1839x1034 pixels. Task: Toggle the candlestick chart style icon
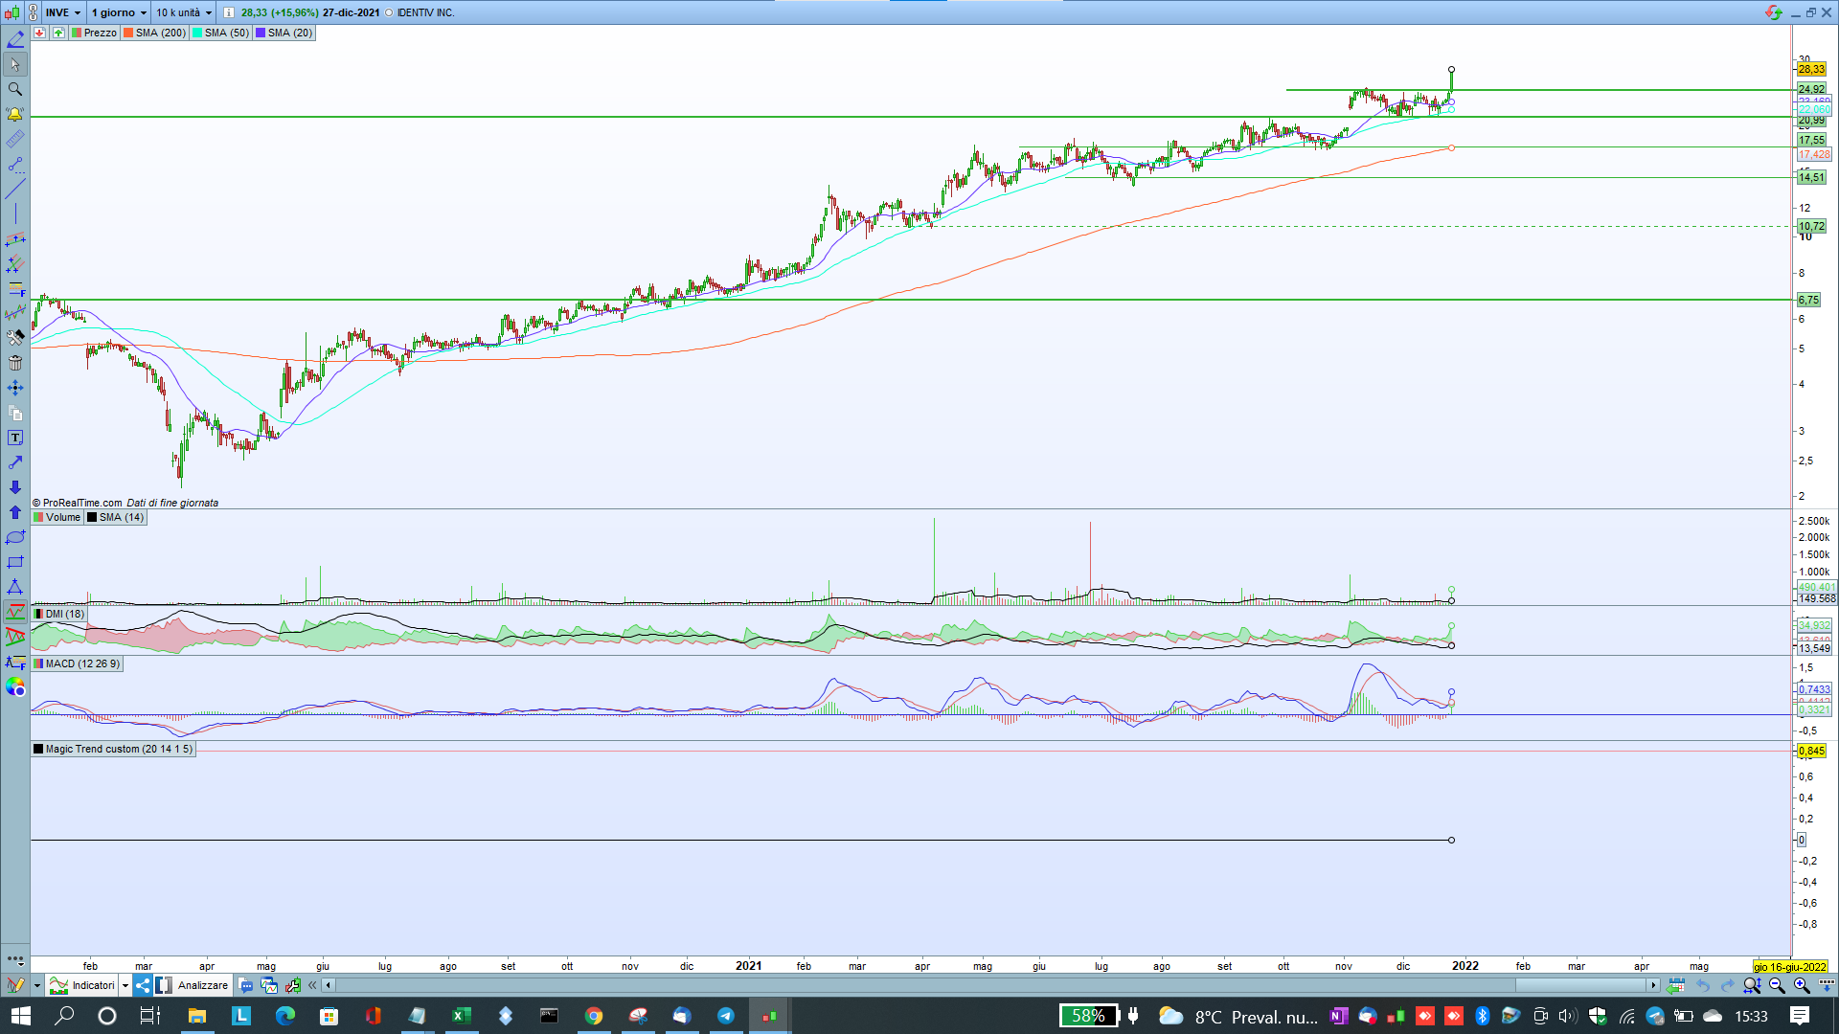[x=11, y=12]
